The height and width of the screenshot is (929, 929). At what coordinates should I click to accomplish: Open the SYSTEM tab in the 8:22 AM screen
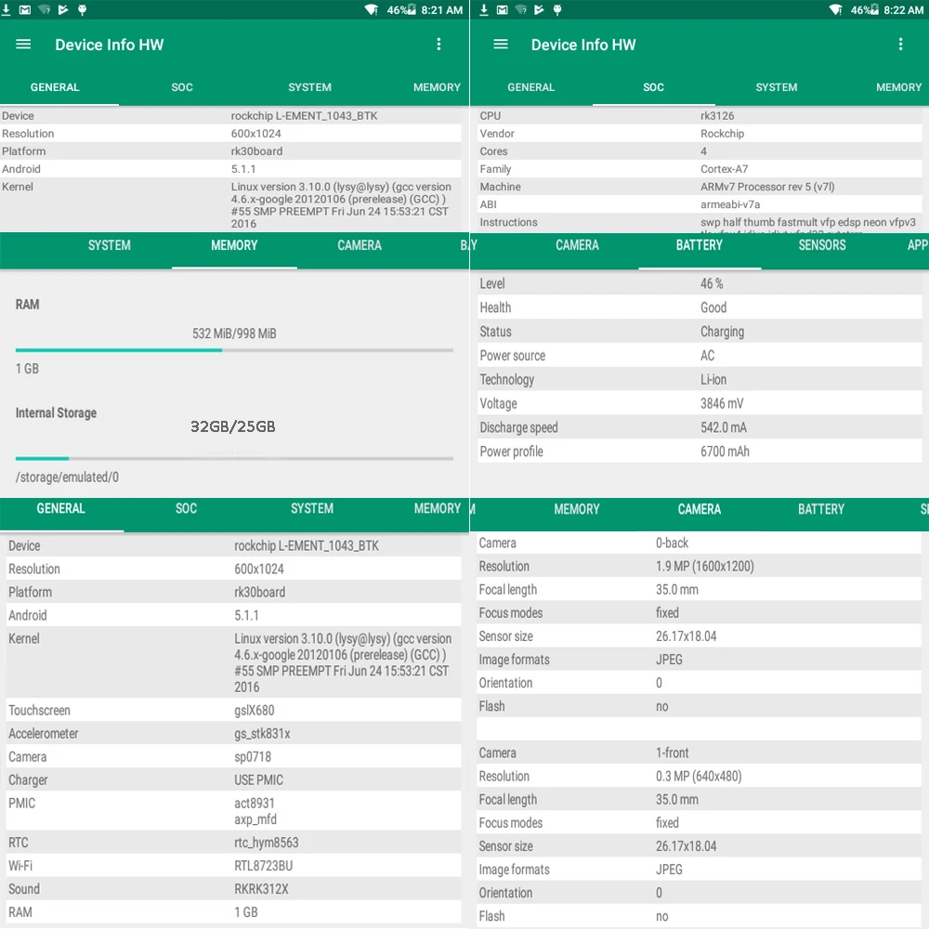tap(776, 87)
